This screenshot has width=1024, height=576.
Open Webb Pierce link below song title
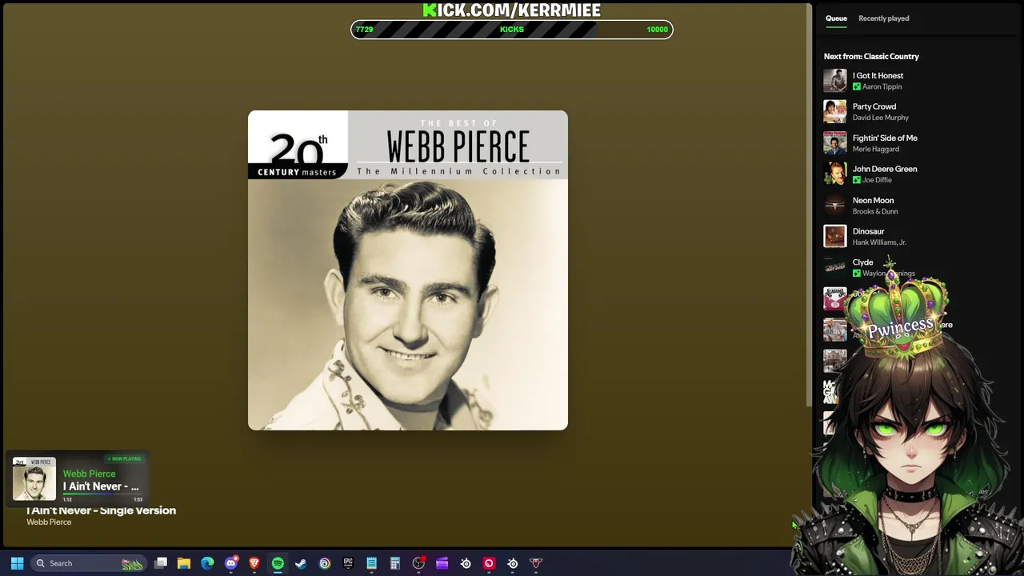click(x=49, y=522)
